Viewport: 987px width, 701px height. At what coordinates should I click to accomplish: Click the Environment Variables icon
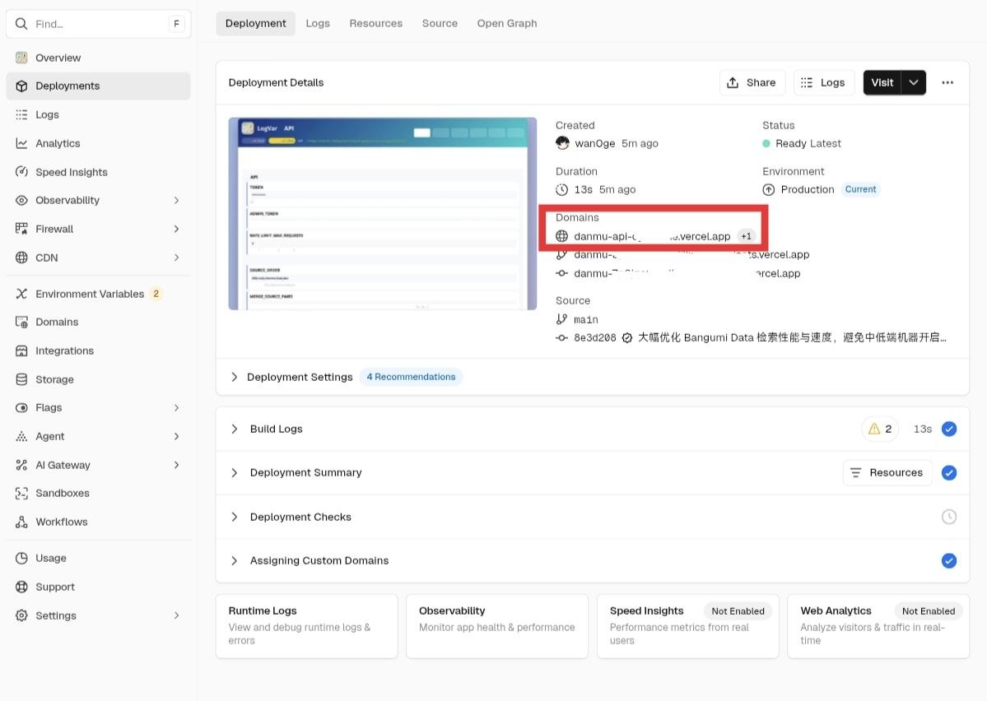point(21,294)
